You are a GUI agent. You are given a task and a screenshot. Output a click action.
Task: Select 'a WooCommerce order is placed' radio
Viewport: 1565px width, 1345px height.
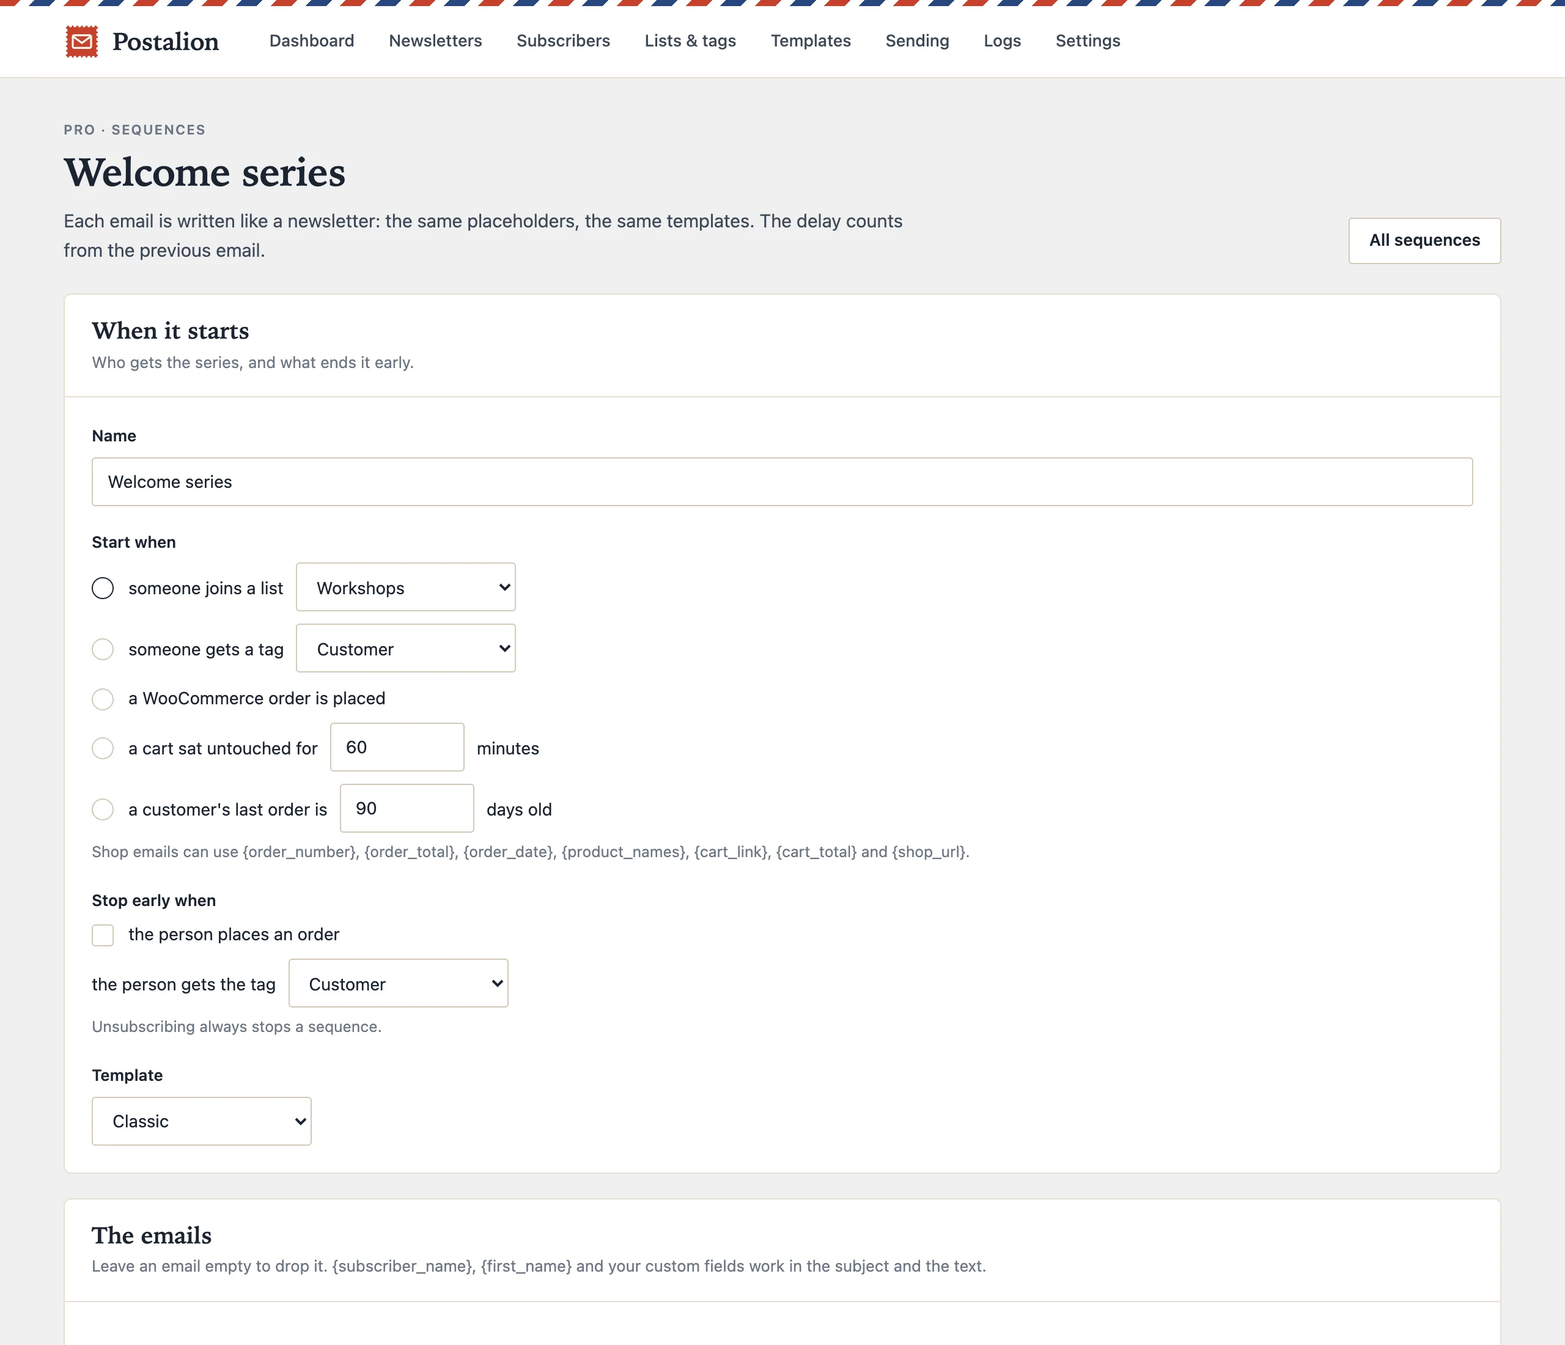[x=103, y=699]
